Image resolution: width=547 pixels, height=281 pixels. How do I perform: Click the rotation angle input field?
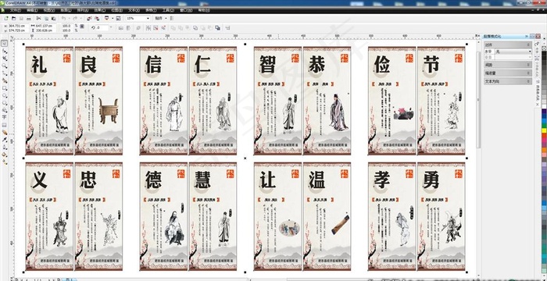click(103, 27)
